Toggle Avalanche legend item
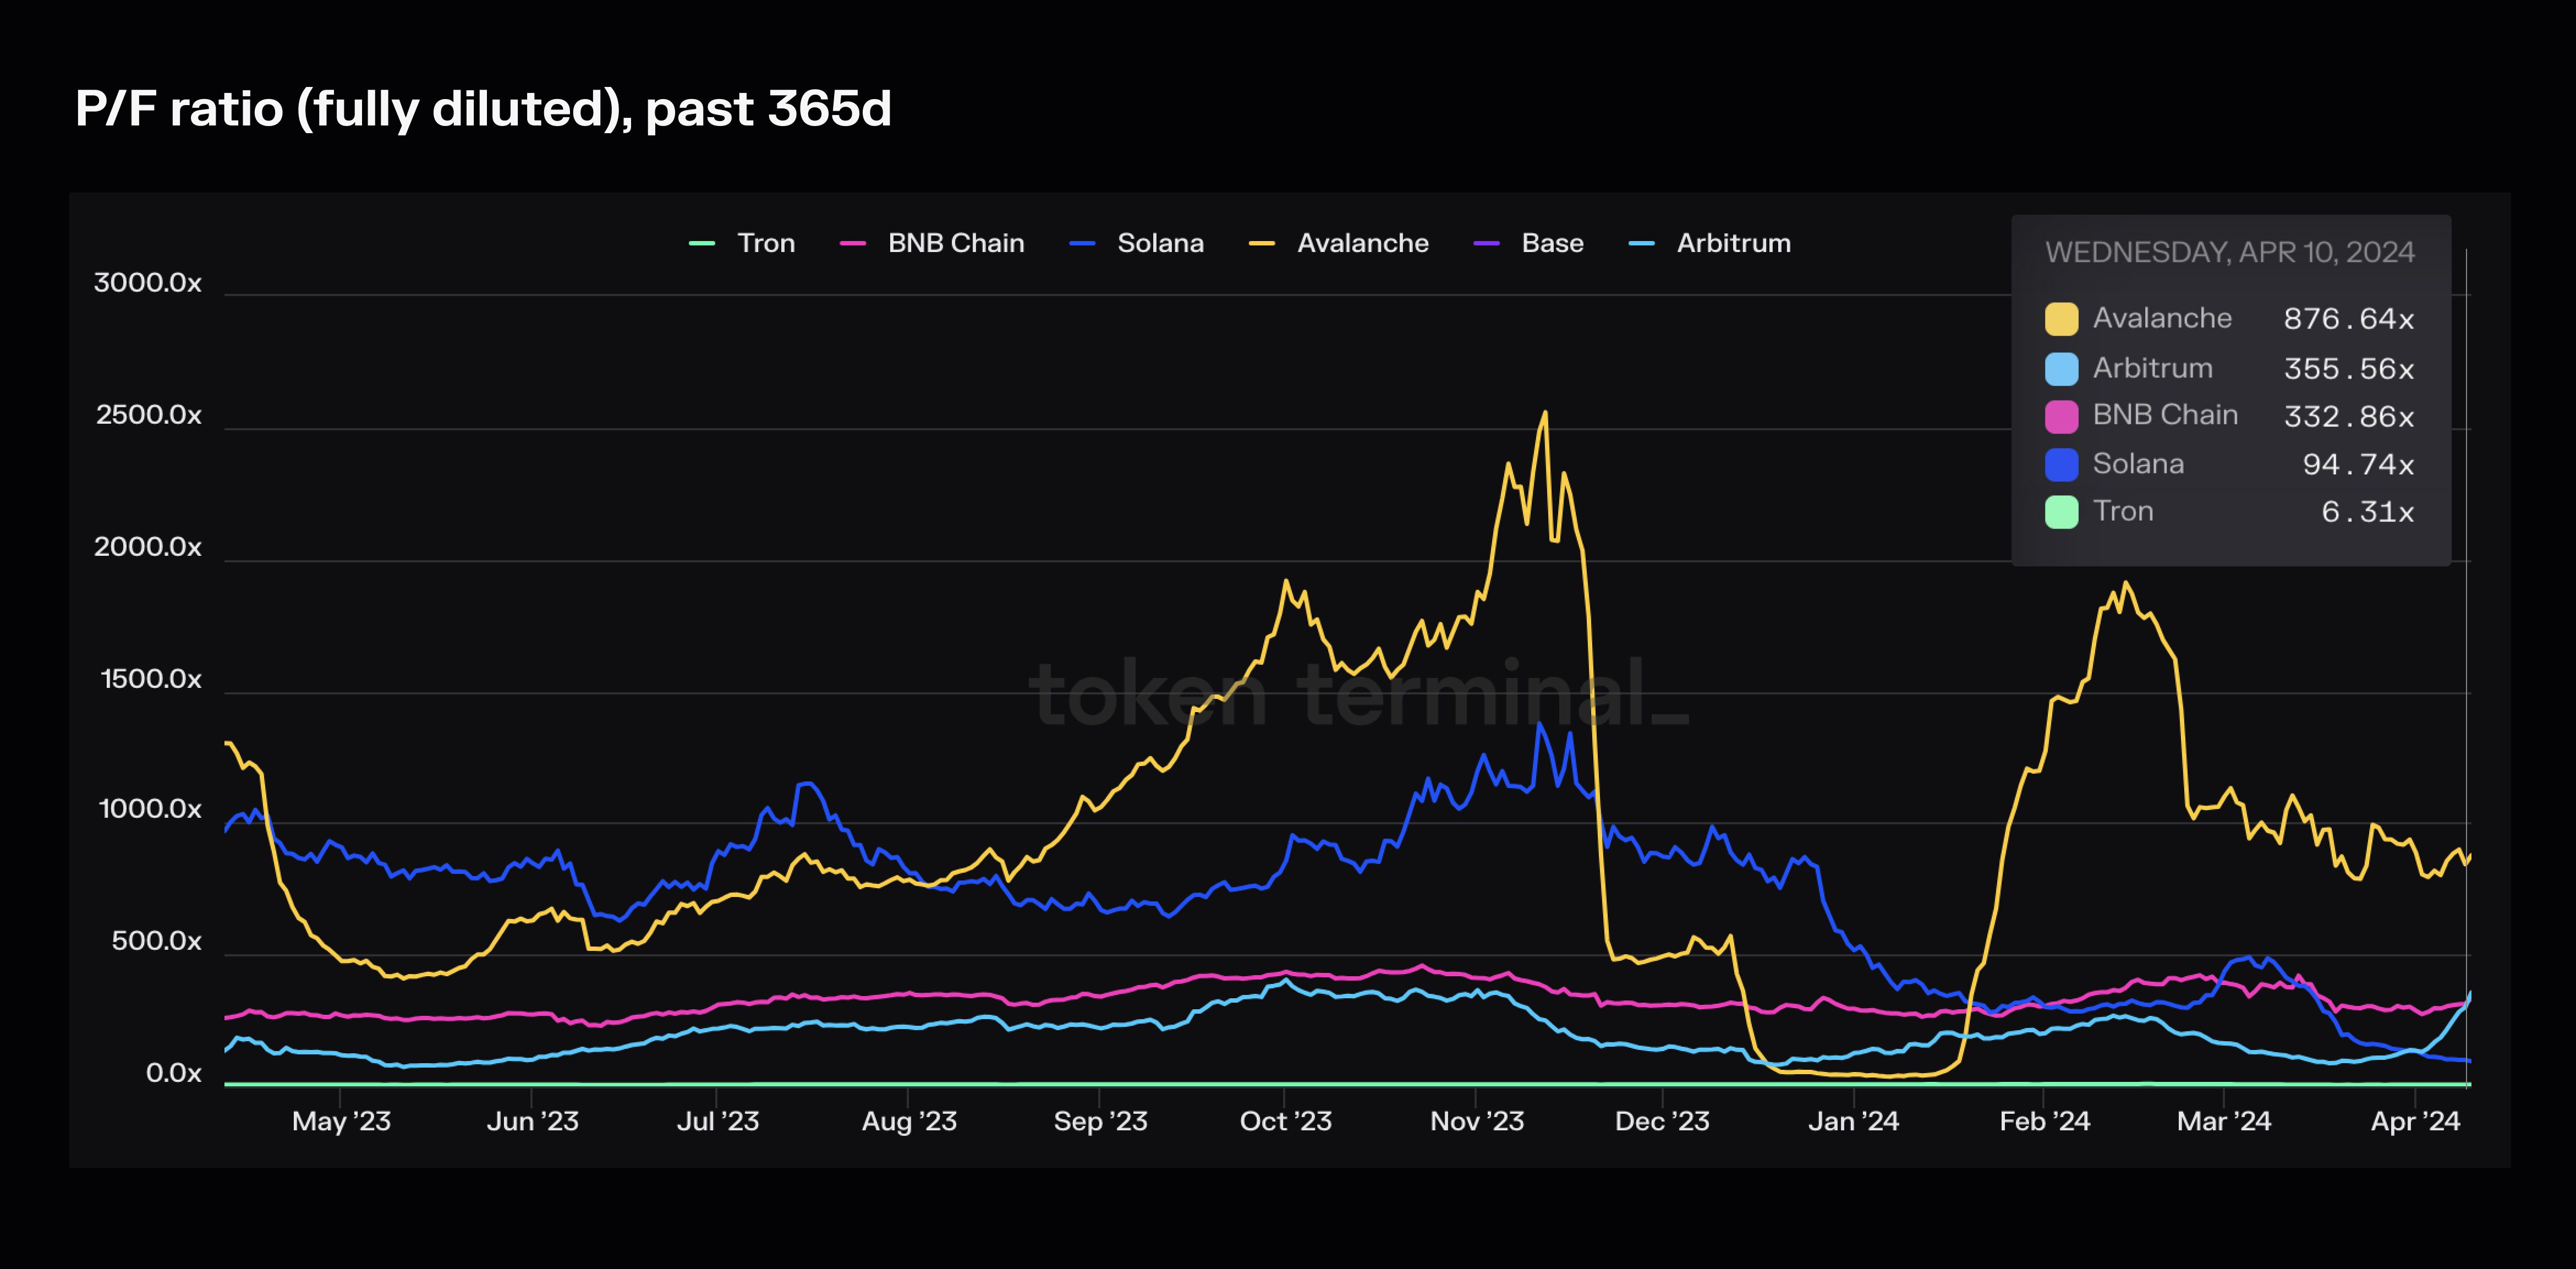Image resolution: width=2576 pixels, height=1269 pixels. tap(1362, 243)
